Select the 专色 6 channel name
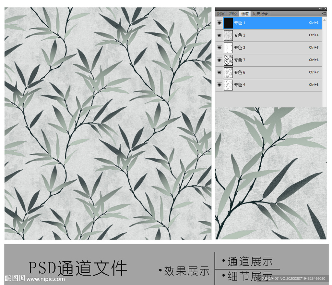332x285 pixels. click(x=240, y=72)
